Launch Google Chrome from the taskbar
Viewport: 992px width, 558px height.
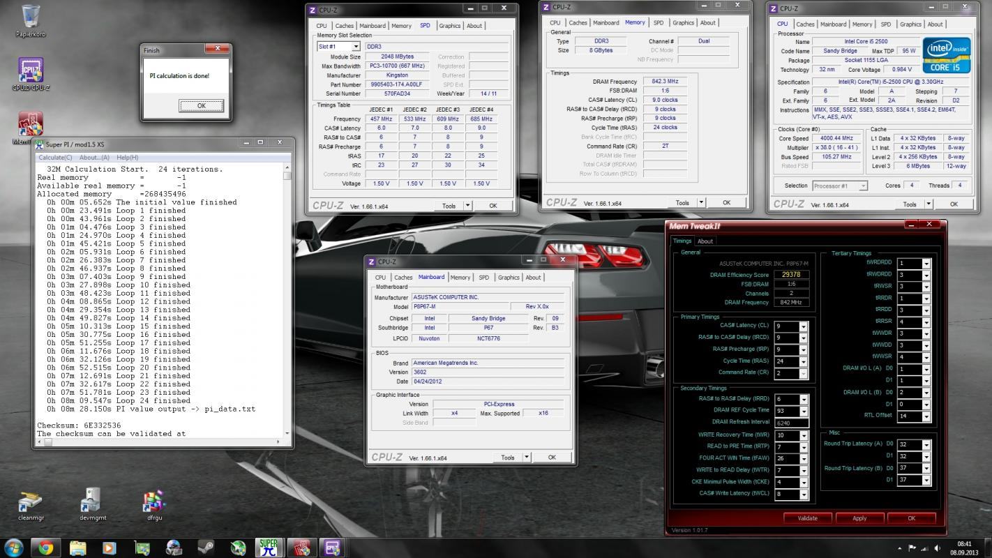pos(46,546)
